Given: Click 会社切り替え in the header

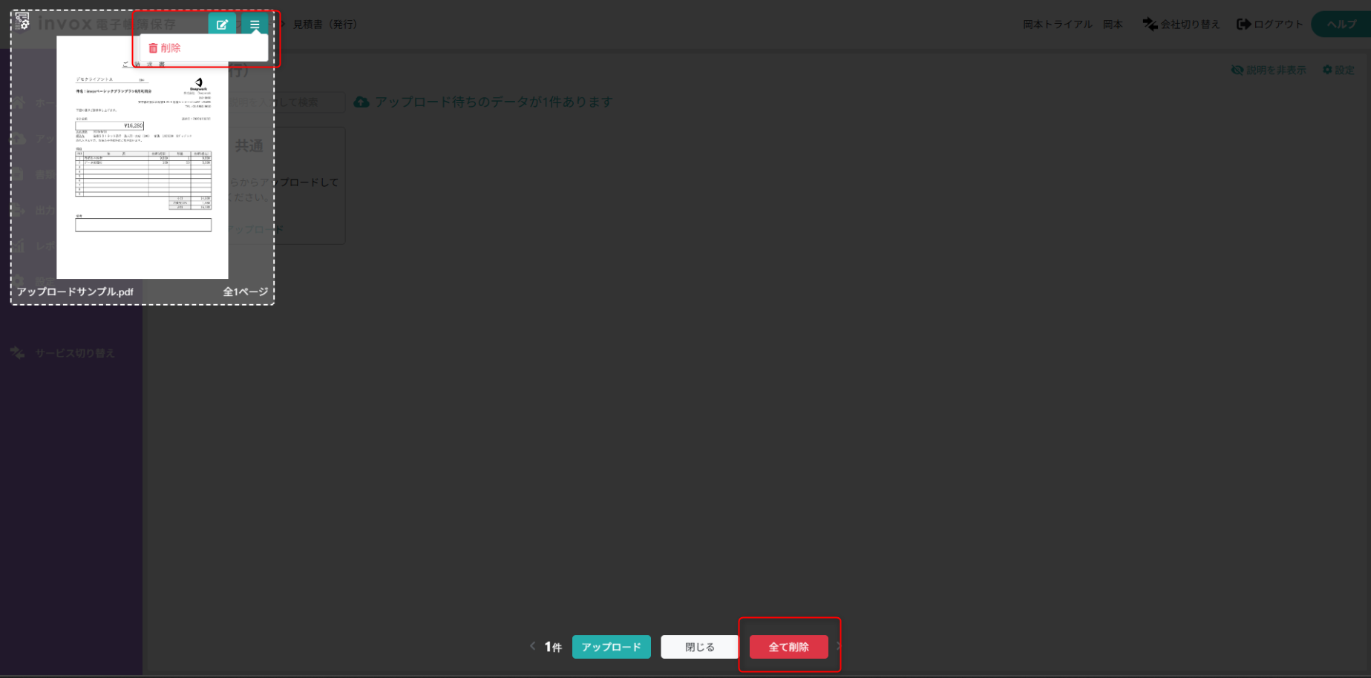Looking at the screenshot, I should coord(1190,24).
